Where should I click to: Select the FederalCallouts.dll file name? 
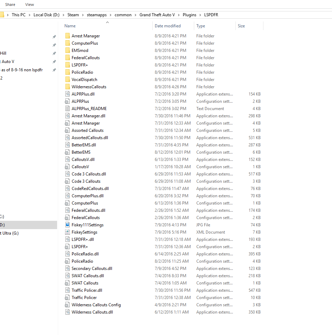point(88,210)
